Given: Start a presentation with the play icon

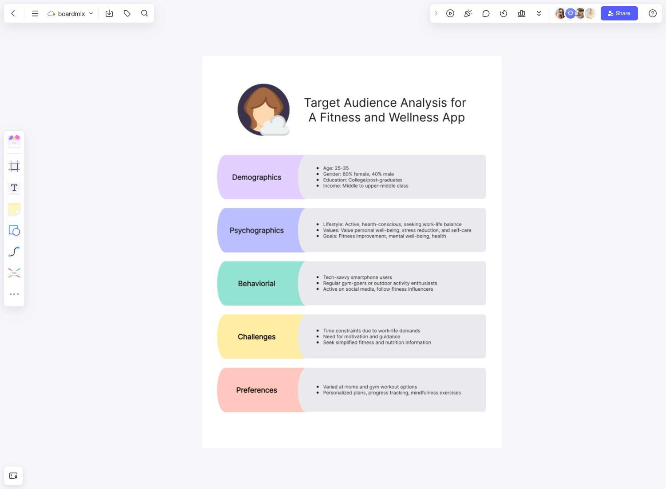Looking at the screenshot, I should (x=450, y=13).
